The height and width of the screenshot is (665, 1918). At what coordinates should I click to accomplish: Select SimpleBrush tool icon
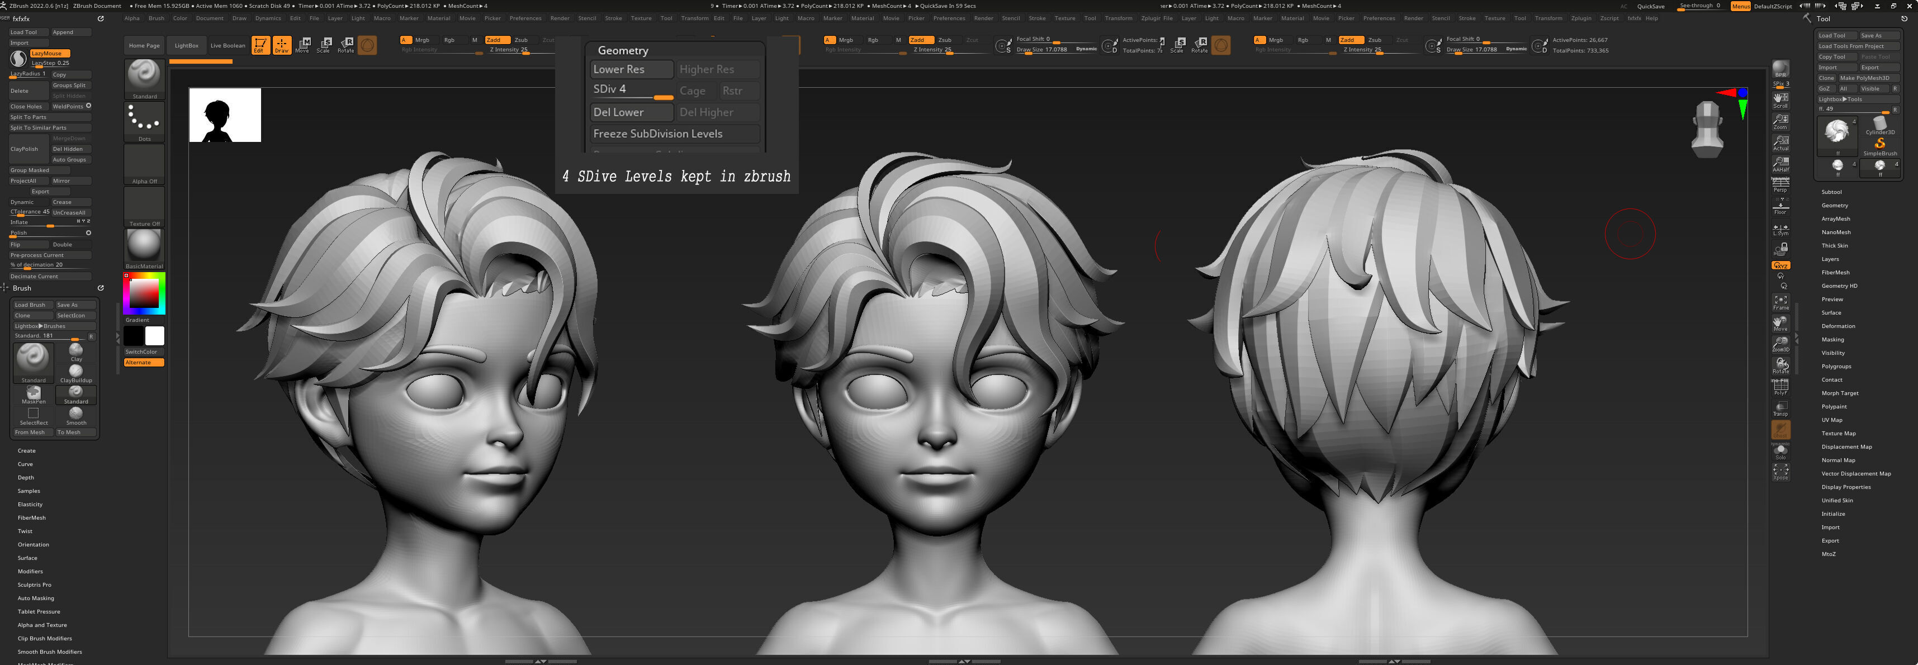(1880, 147)
